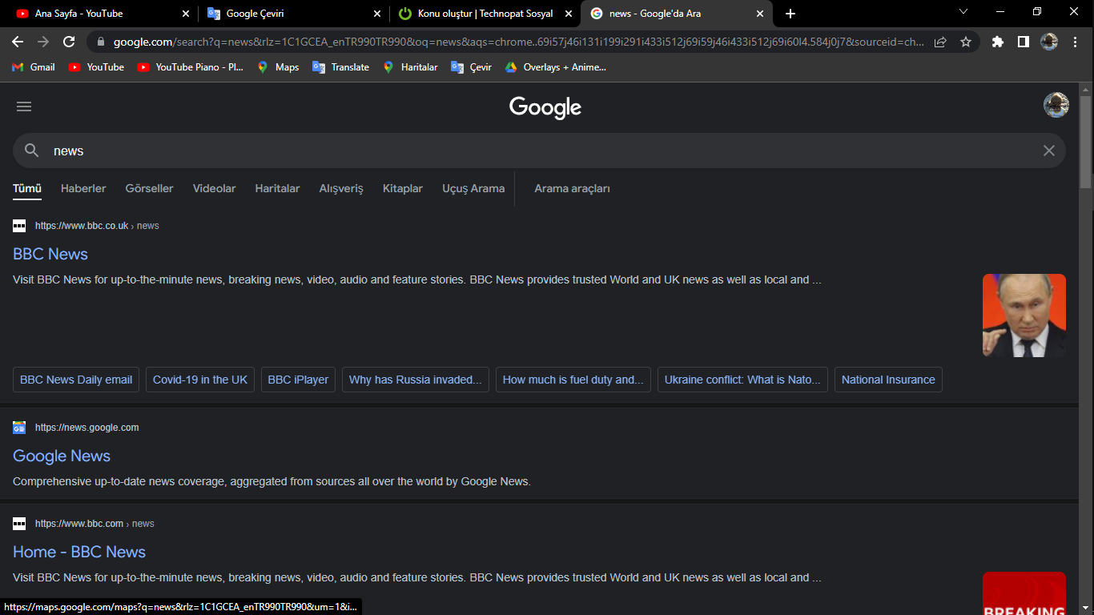This screenshot has width=1094, height=615.
Task: Open the Çevir bookmark
Action: click(472, 67)
